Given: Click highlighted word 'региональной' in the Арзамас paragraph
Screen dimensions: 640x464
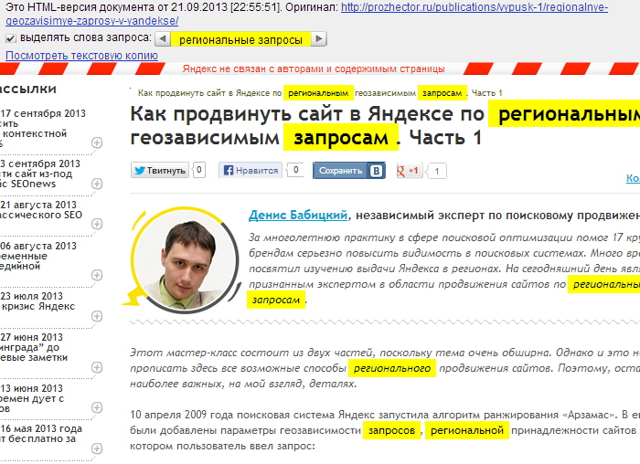Looking at the screenshot, I should click(467, 430).
